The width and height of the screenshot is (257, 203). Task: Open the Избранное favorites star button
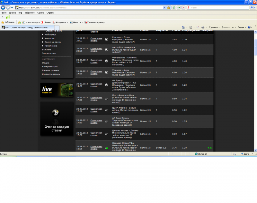[x=8, y=22]
